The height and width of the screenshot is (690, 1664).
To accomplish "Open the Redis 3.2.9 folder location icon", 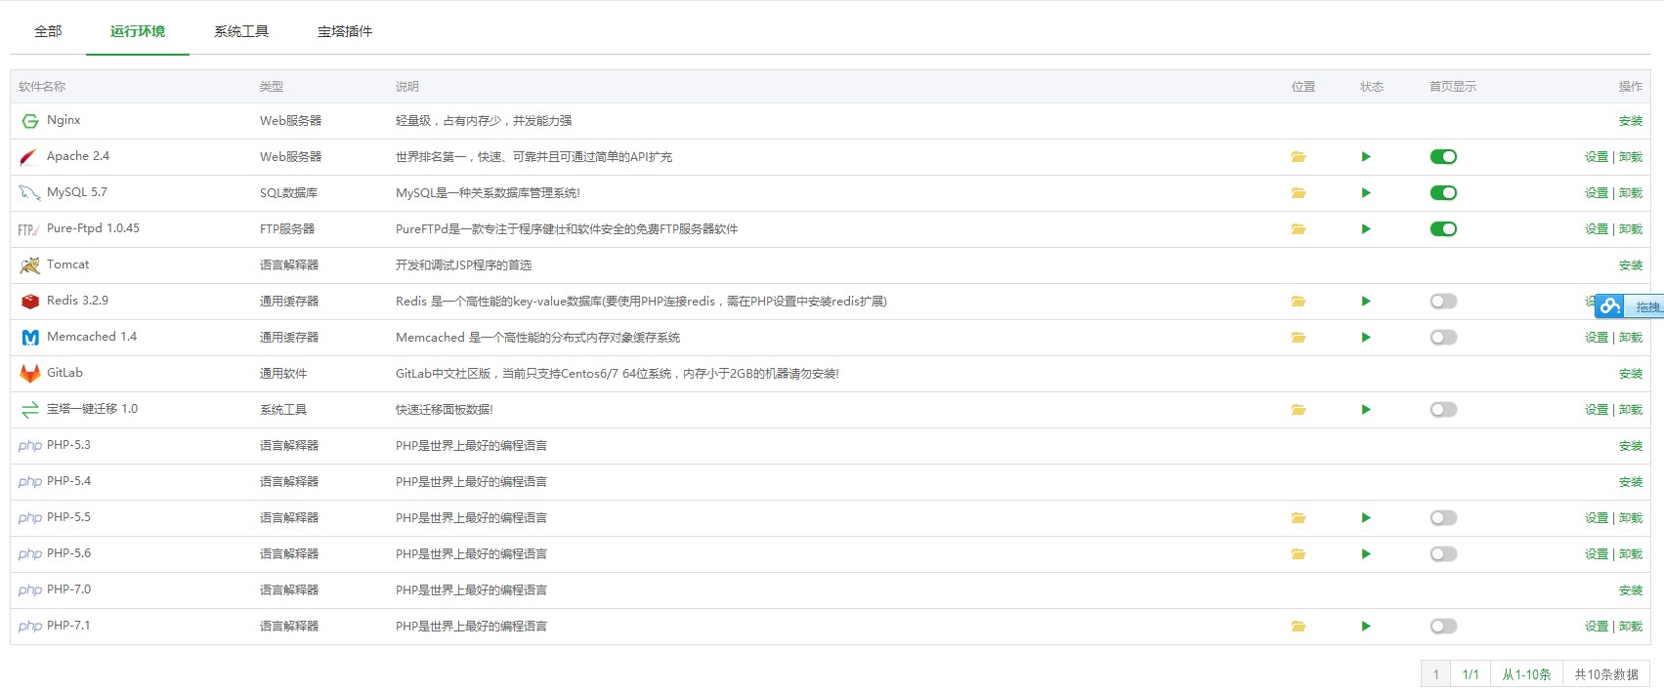I will coord(1298,302).
